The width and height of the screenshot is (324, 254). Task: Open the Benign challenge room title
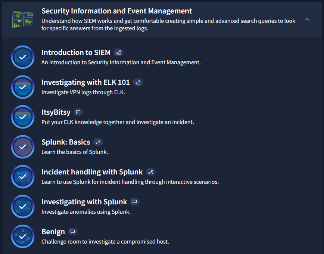pos(53,232)
